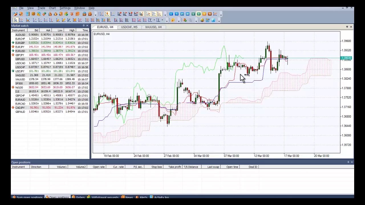Open the Activity log tab
This screenshot has width=365, height=205.
(159, 197)
